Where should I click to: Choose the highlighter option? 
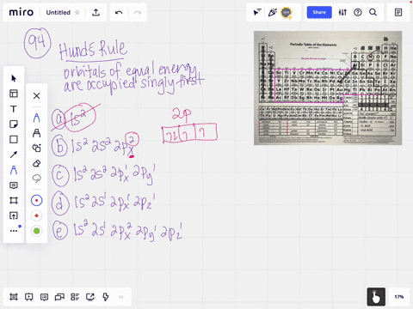coord(36,133)
